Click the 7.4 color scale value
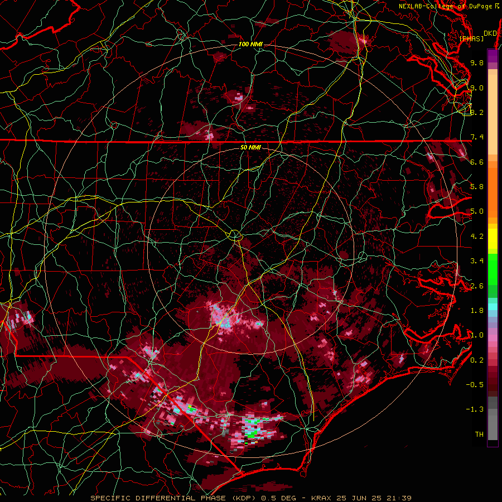 point(477,137)
